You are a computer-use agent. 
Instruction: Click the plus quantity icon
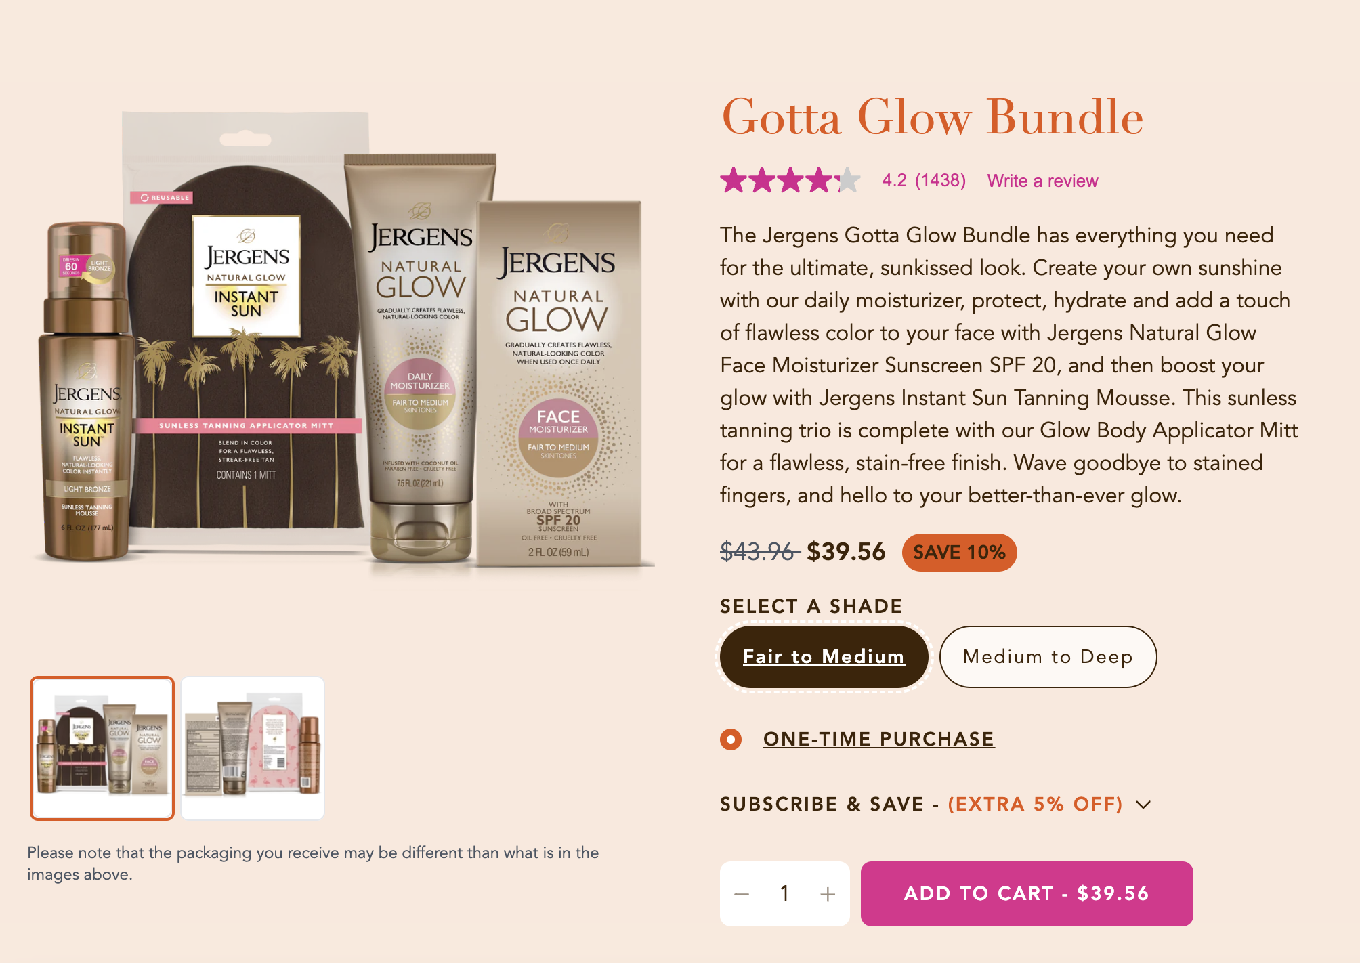pos(828,894)
